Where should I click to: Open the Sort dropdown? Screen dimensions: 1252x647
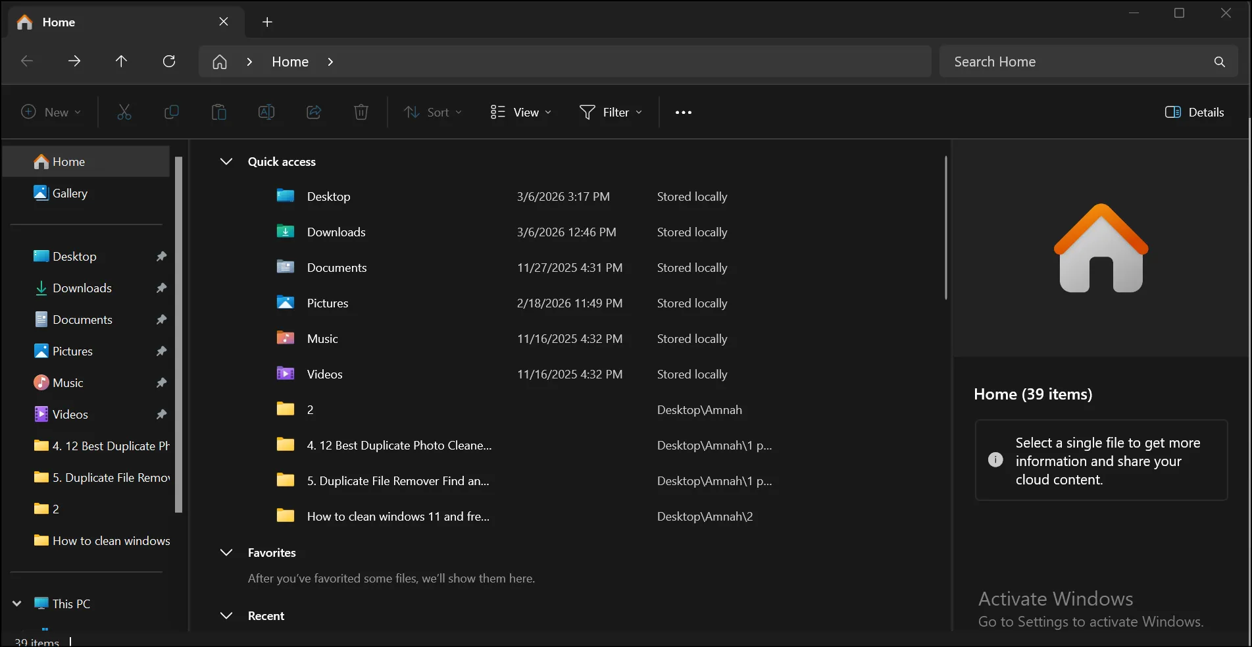[x=433, y=112]
